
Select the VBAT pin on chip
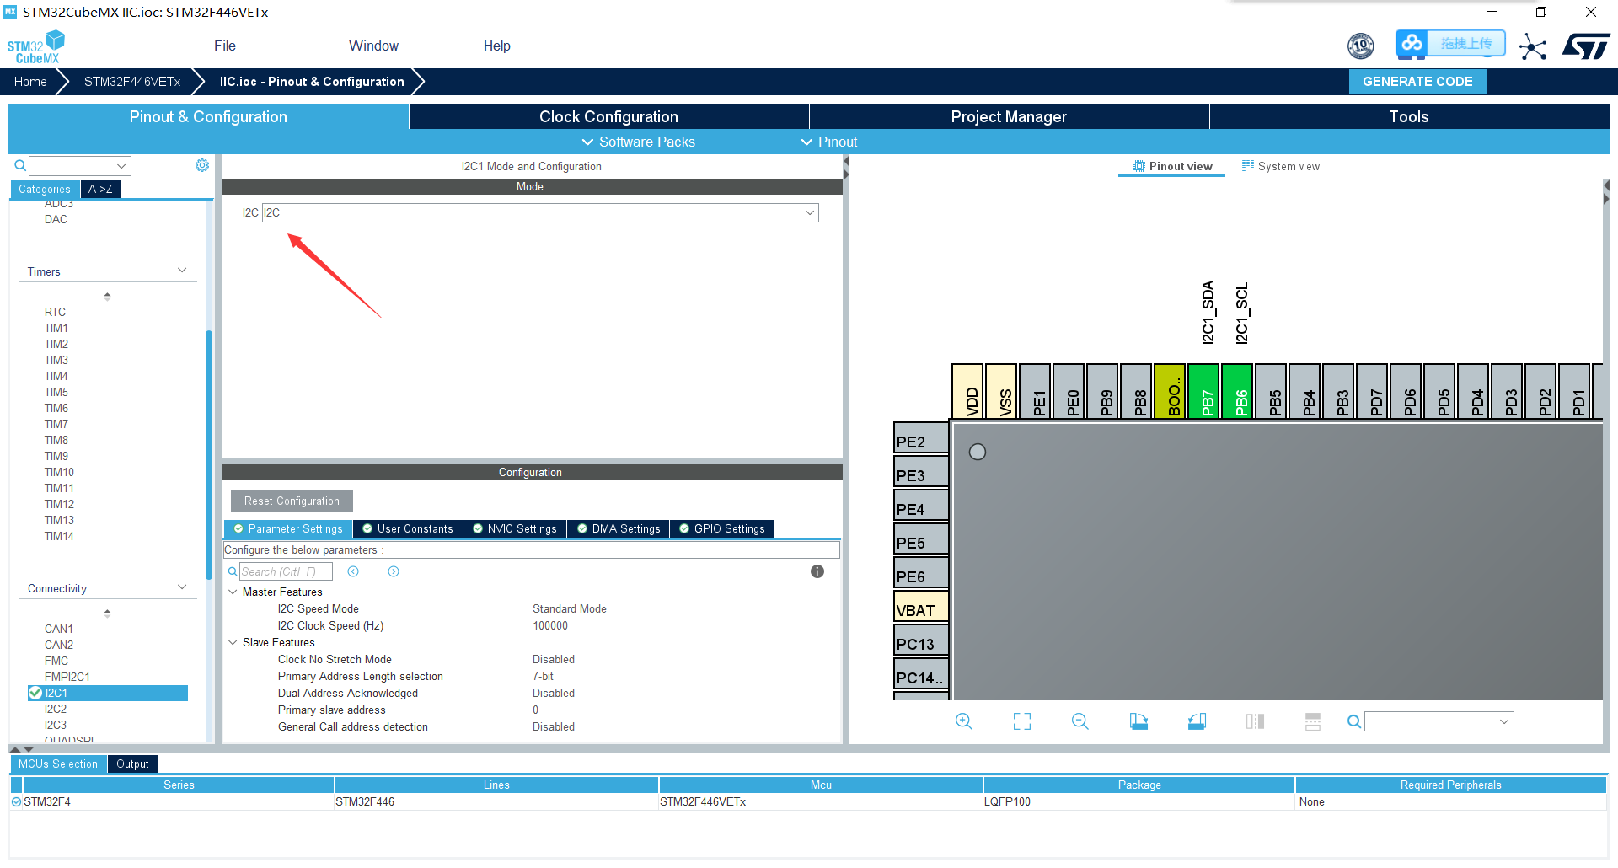pos(921,607)
